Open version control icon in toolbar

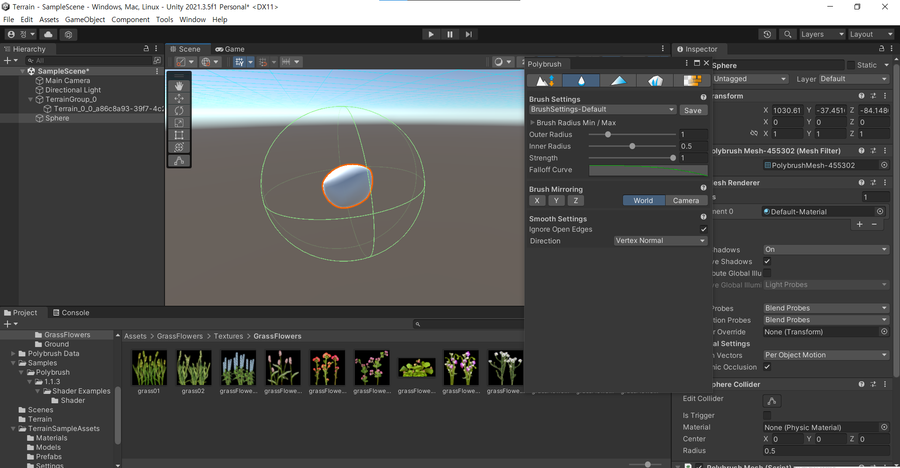[x=68, y=34]
